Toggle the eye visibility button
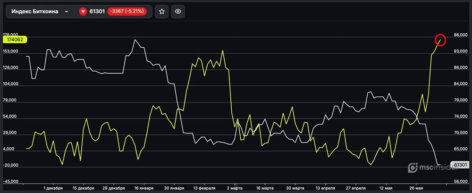472x193 pixels. [x=178, y=11]
